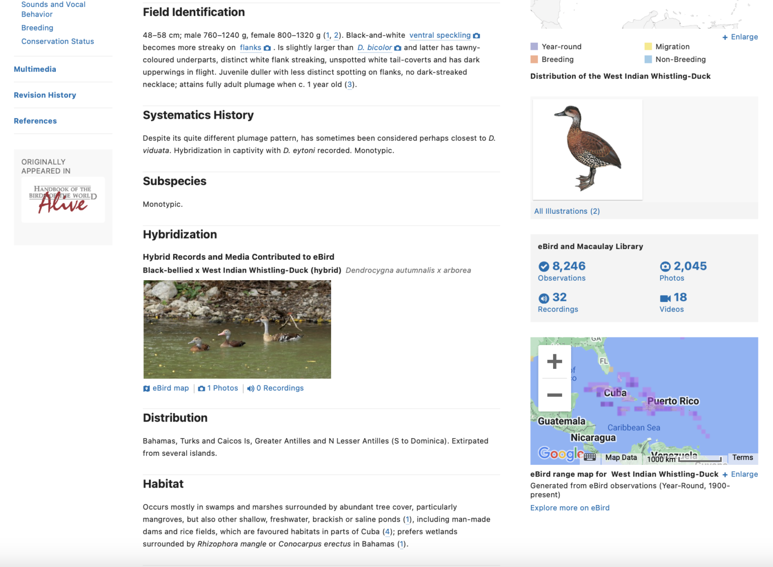Enlarge the eBird range map

(x=740, y=474)
